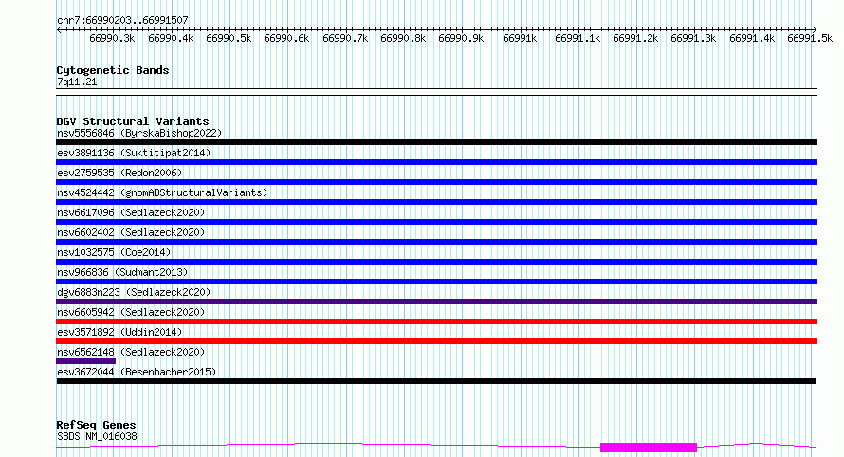Click the magenta SBDS exon block
Viewport: 844px width, 457px height.
coord(649,448)
